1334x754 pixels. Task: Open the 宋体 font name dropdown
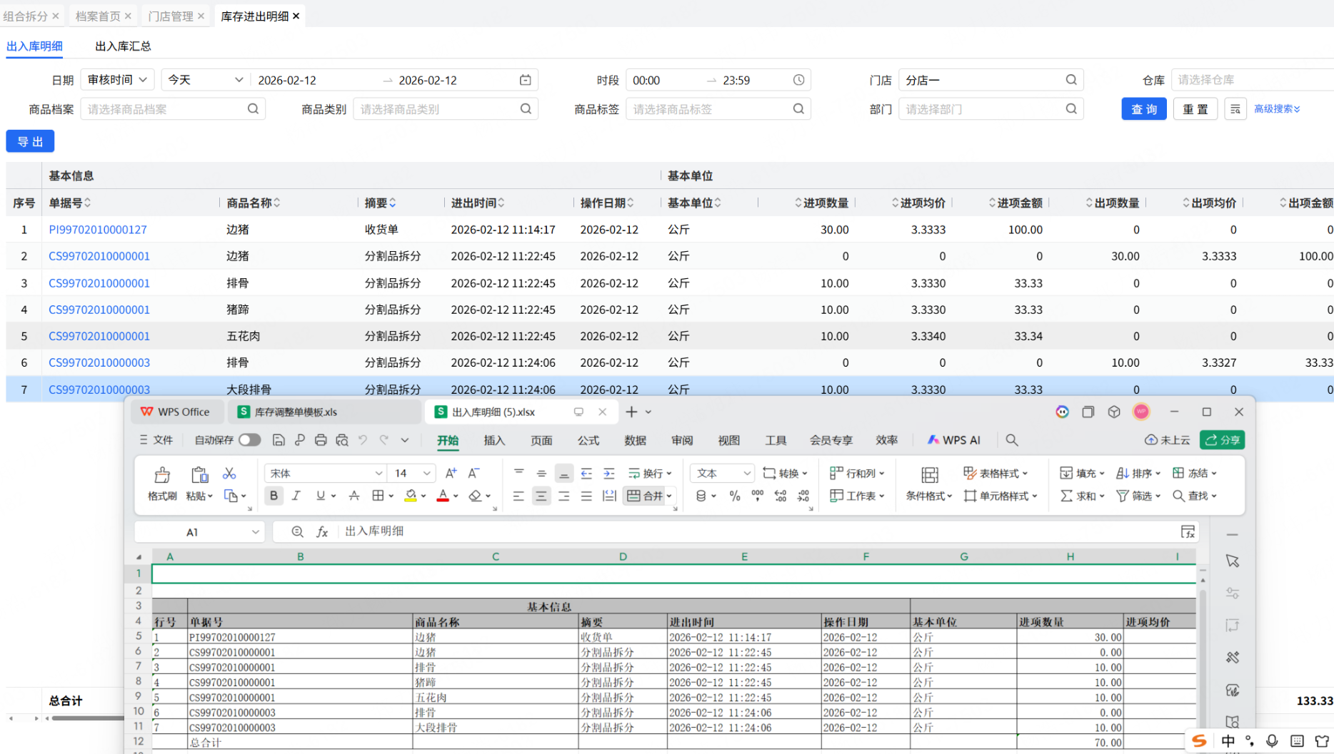pos(326,473)
